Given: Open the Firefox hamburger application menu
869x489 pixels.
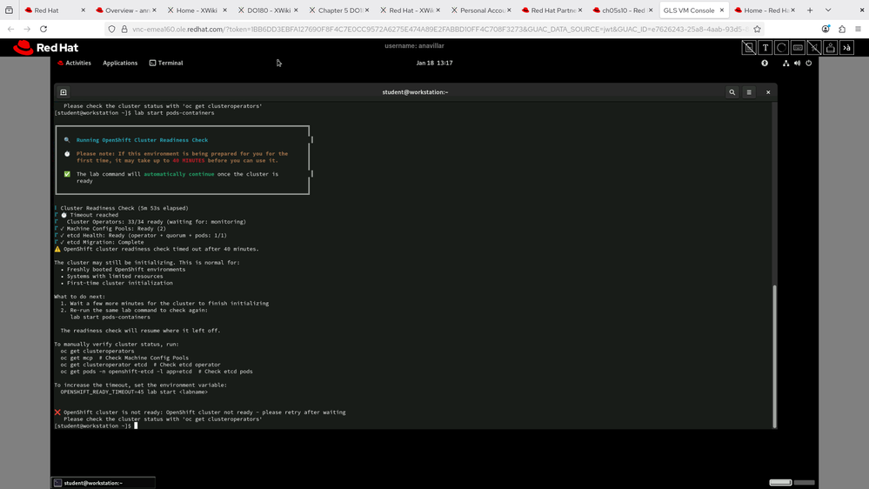Looking at the screenshot, I should click(858, 29).
